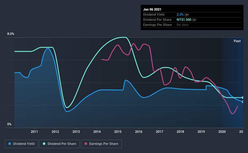The image size is (248, 153).
Task: Click the 2018 x-axis label
Action: click(x=180, y=132)
